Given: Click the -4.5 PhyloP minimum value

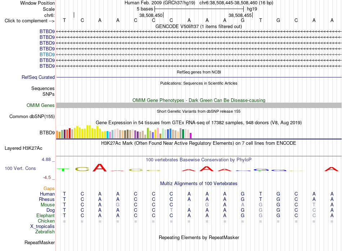Looking at the screenshot, I should pyautogui.click(x=47, y=178).
